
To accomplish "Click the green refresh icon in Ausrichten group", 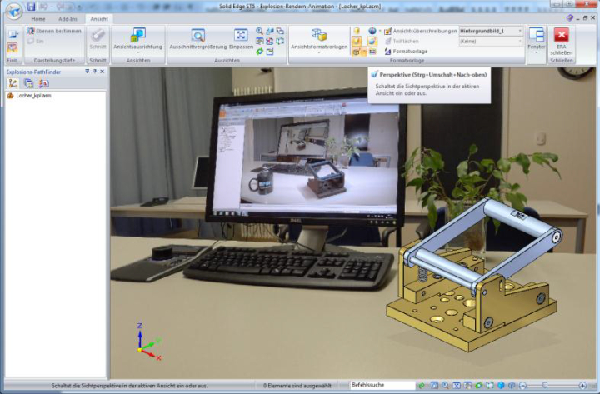I will pyautogui.click(x=259, y=52).
